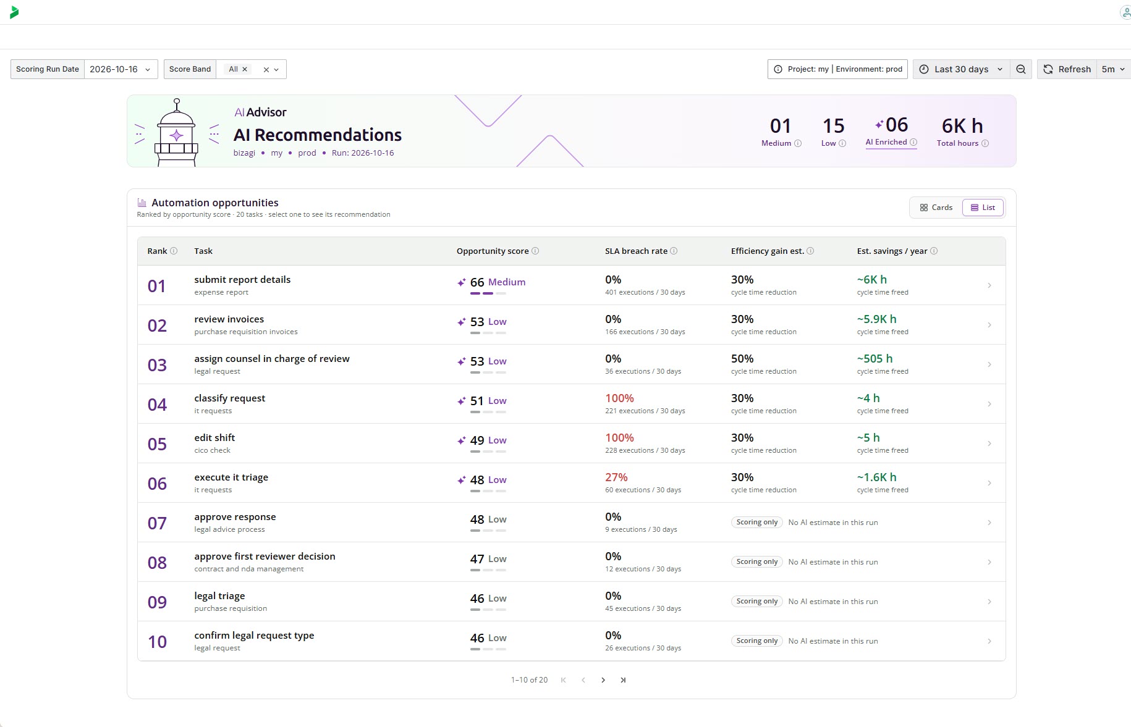1131x727 pixels.
Task: Click the Medium count info icon
Action: pos(798,143)
